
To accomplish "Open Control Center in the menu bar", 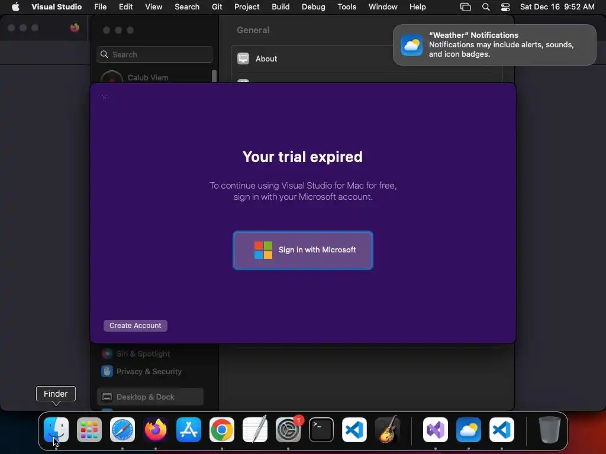I will (505, 7).
